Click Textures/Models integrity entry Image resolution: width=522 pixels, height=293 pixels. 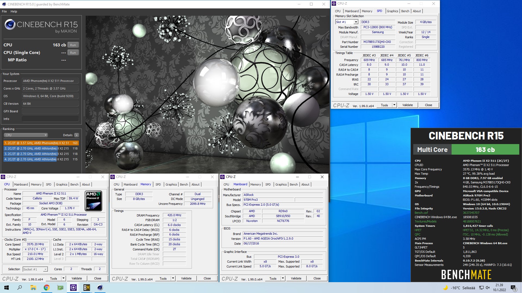pyautogui.click(x=425, y=221)
